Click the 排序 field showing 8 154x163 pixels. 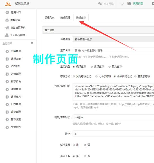tap(113, 134)
